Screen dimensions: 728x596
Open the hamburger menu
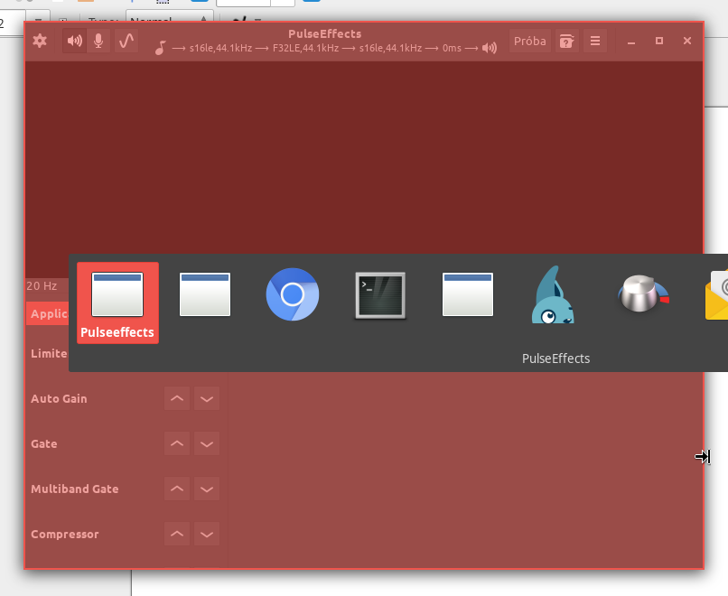(594, 41)
